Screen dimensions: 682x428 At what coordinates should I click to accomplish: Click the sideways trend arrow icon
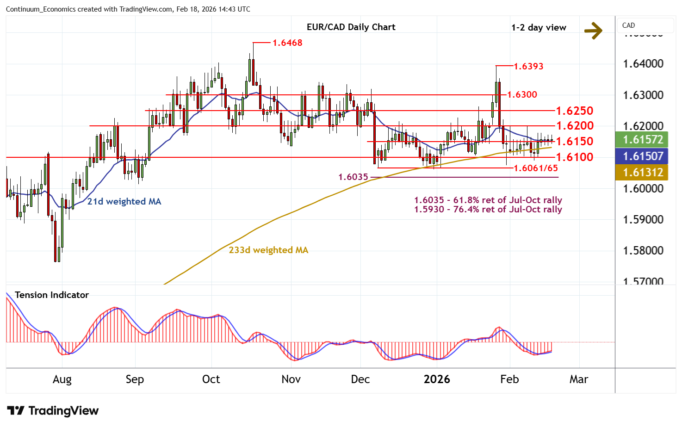(x=593, y=31)
